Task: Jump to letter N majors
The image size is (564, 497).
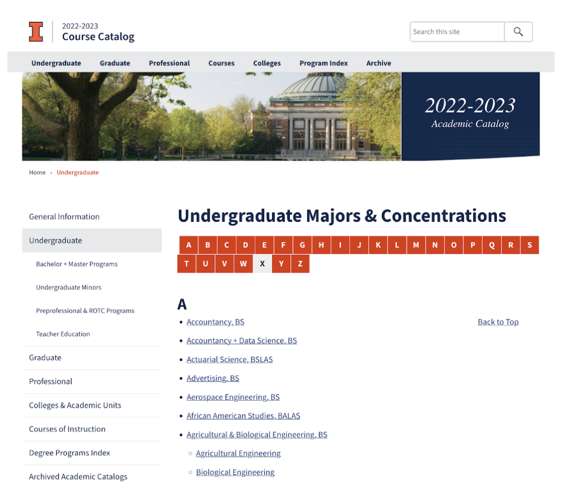Action: 435,245
